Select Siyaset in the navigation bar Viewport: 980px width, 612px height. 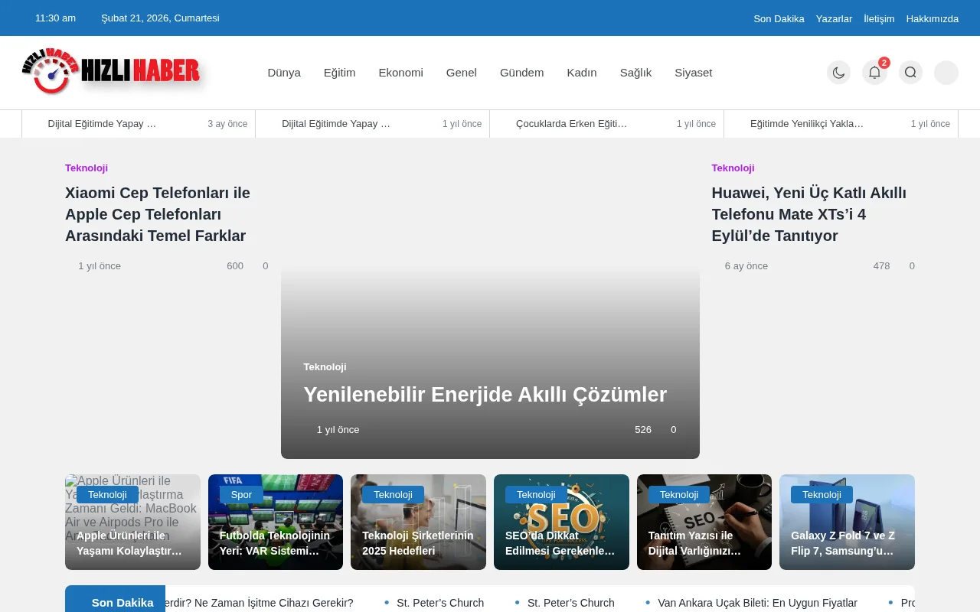coord(694,73)
